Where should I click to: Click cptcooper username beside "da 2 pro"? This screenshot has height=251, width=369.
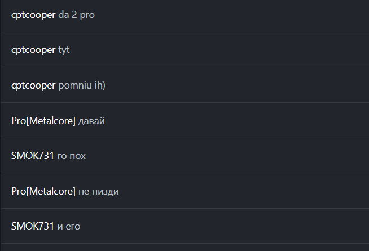click(33, 15)
